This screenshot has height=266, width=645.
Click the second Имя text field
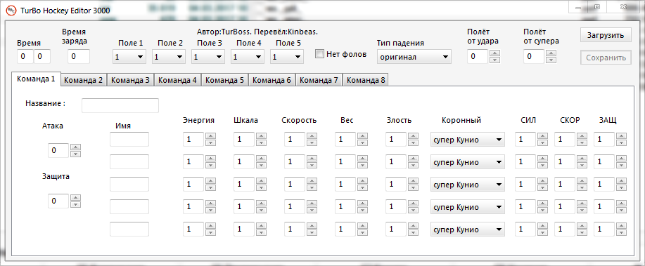(x=129, y=161)
